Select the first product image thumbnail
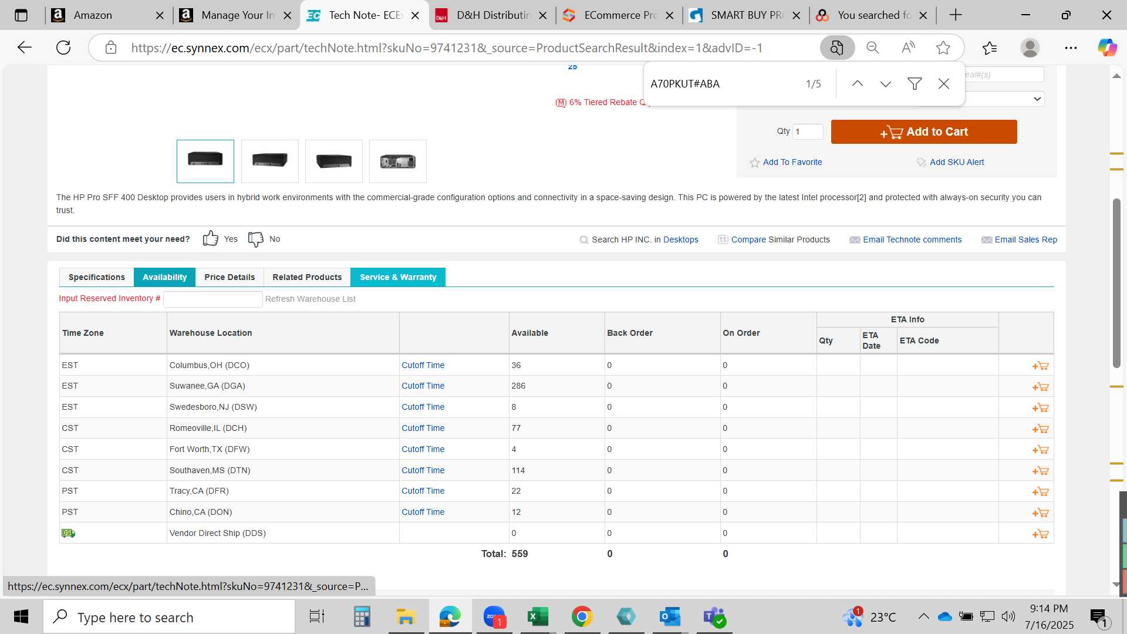This screenshot has height=634, width=1127. coord(205,161)
